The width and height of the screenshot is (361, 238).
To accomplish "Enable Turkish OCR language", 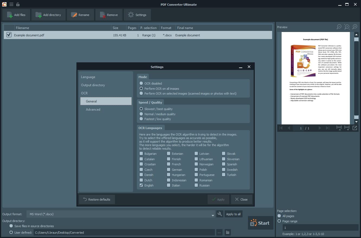I will pyautogui.click(x=224, y=175).
